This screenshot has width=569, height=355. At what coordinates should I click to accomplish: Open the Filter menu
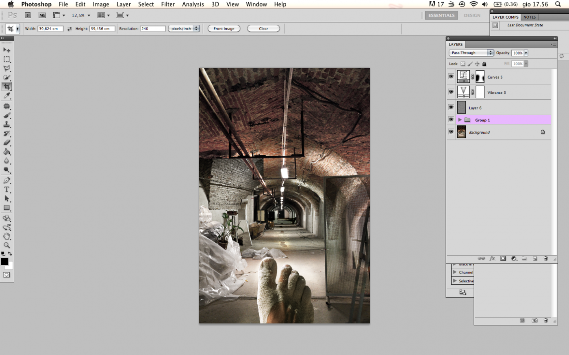167,4
